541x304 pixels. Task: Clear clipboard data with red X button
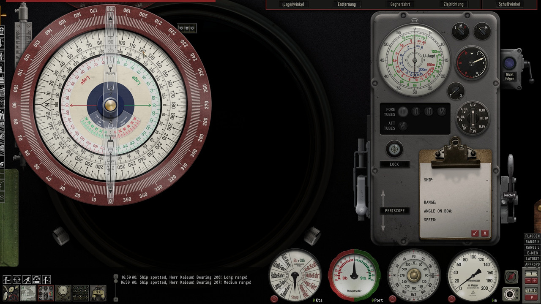[x=485, y=233]
